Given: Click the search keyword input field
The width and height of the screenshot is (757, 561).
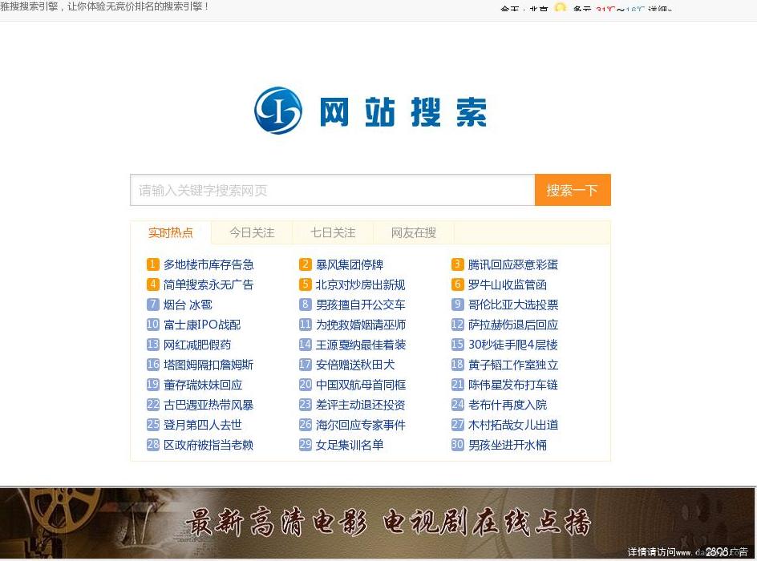Looking at the screenshot, I should (x=333, y=190).
